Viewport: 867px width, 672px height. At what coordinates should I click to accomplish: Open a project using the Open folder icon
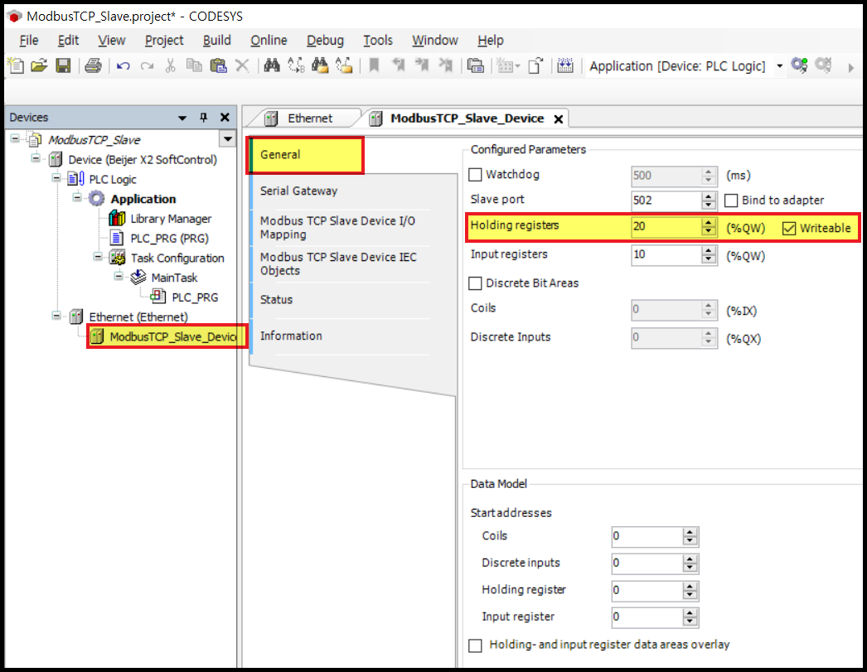pyautogui.click(x=39, y=66)
